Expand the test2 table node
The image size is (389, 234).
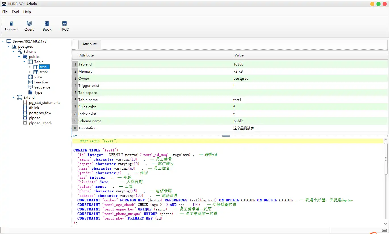(x=30, y=72)
